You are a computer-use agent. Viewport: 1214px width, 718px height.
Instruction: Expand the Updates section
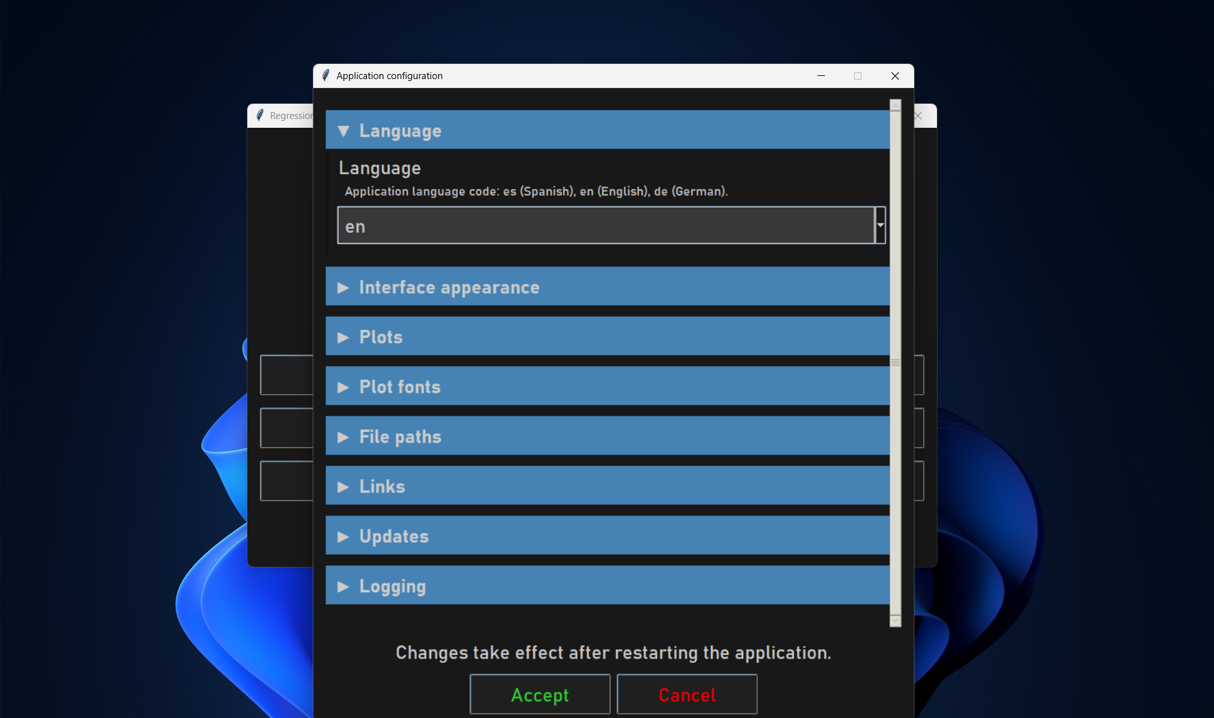(607, 536)
